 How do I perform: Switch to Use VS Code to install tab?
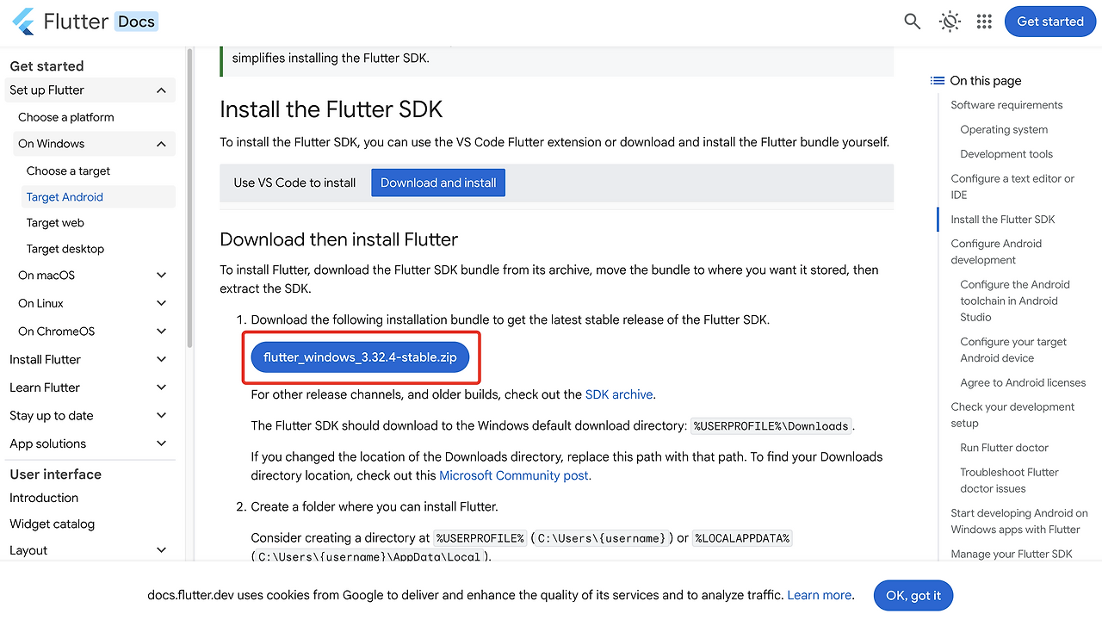294,183
